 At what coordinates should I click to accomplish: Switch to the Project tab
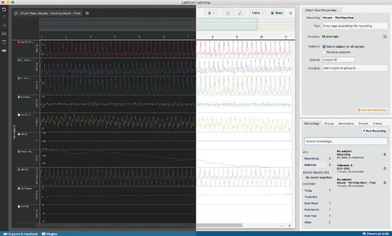click(363, 124)
